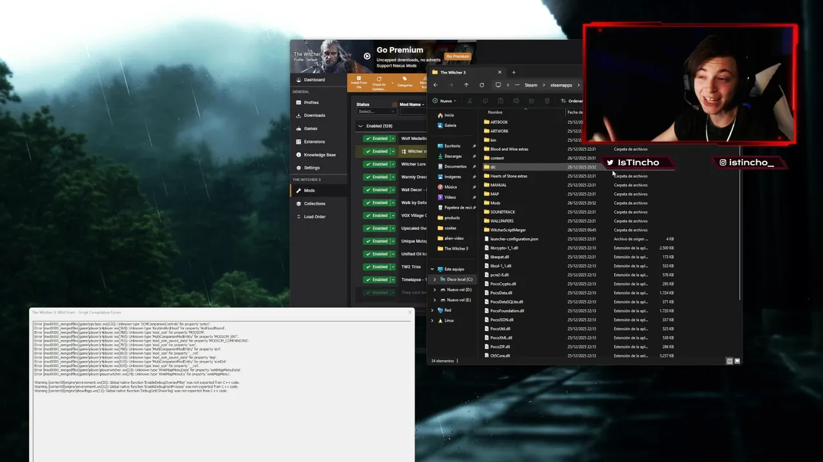Switch to details view icon in Explorer status bar
This screenshot has height=462, width=823.
pyautogui.click(x=729, y=361)
